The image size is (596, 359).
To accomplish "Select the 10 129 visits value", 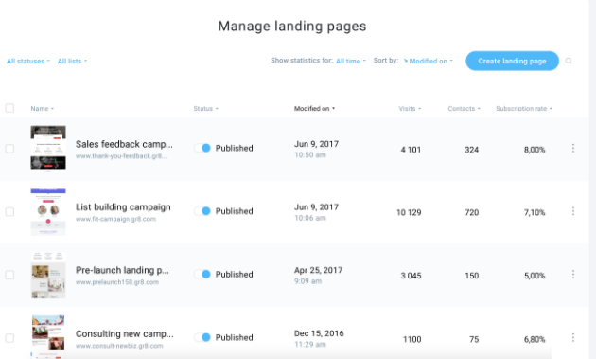I will tap(409, 212).
